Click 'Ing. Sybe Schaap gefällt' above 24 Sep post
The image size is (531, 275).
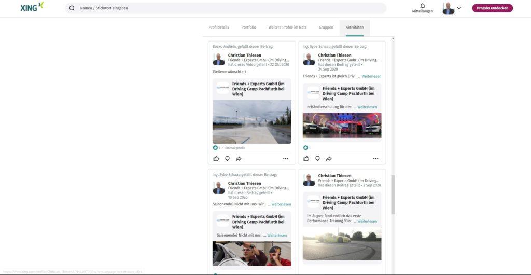(x=334, y=46)
